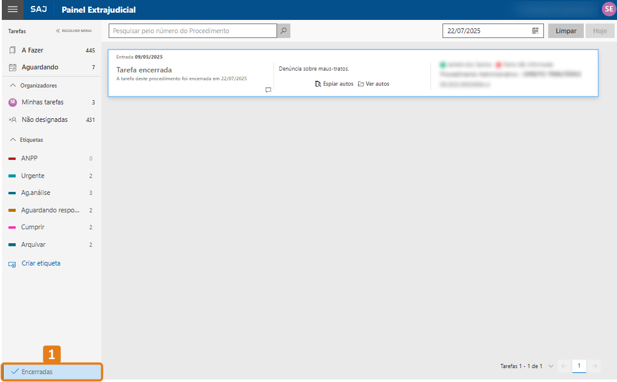This screenshot has width=617, height=382.
Task: Show Não designadas tasks
Action: click(45, 119)
